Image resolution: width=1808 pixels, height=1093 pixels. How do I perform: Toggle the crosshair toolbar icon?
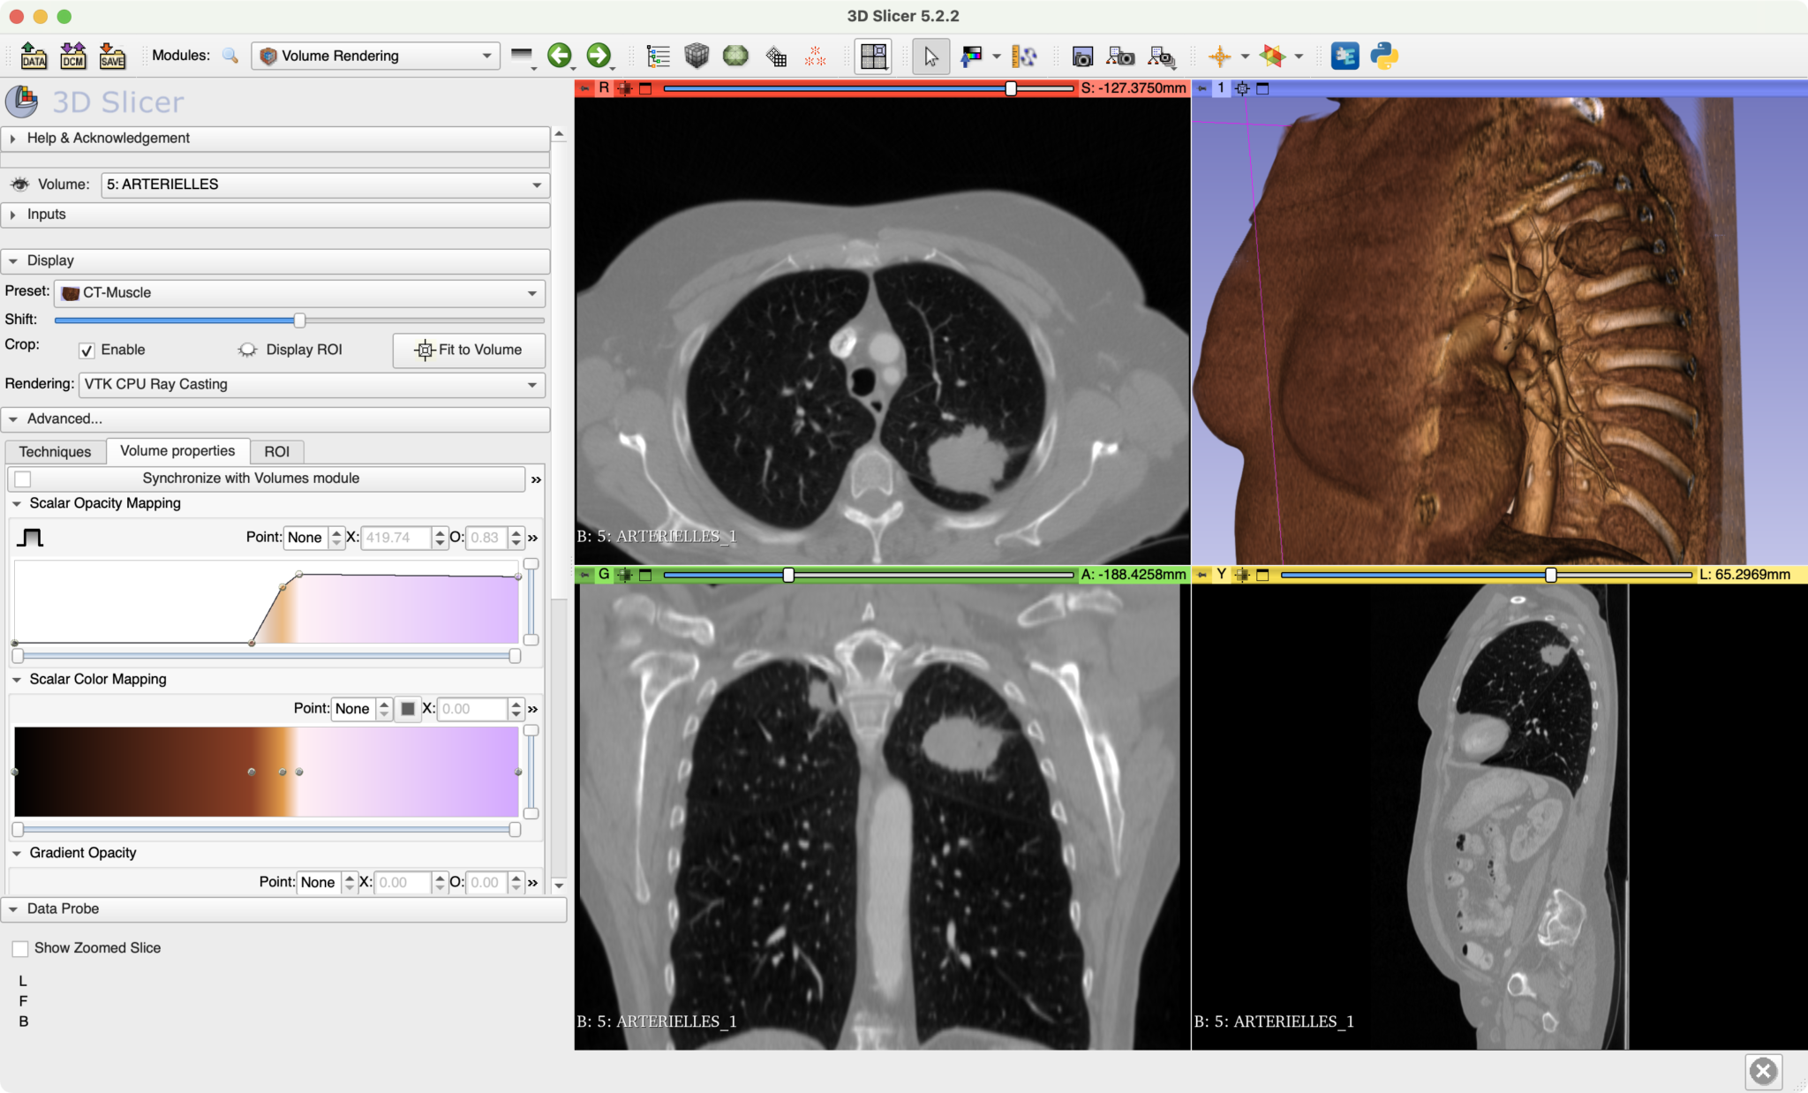point(1219,57)
